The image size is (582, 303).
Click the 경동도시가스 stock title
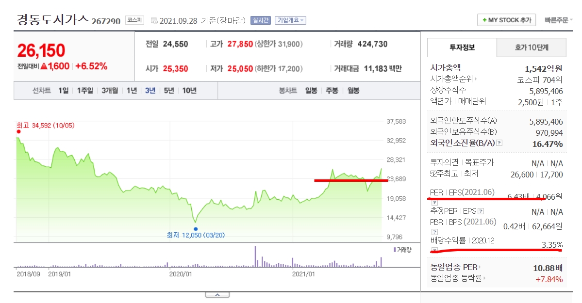53,20
